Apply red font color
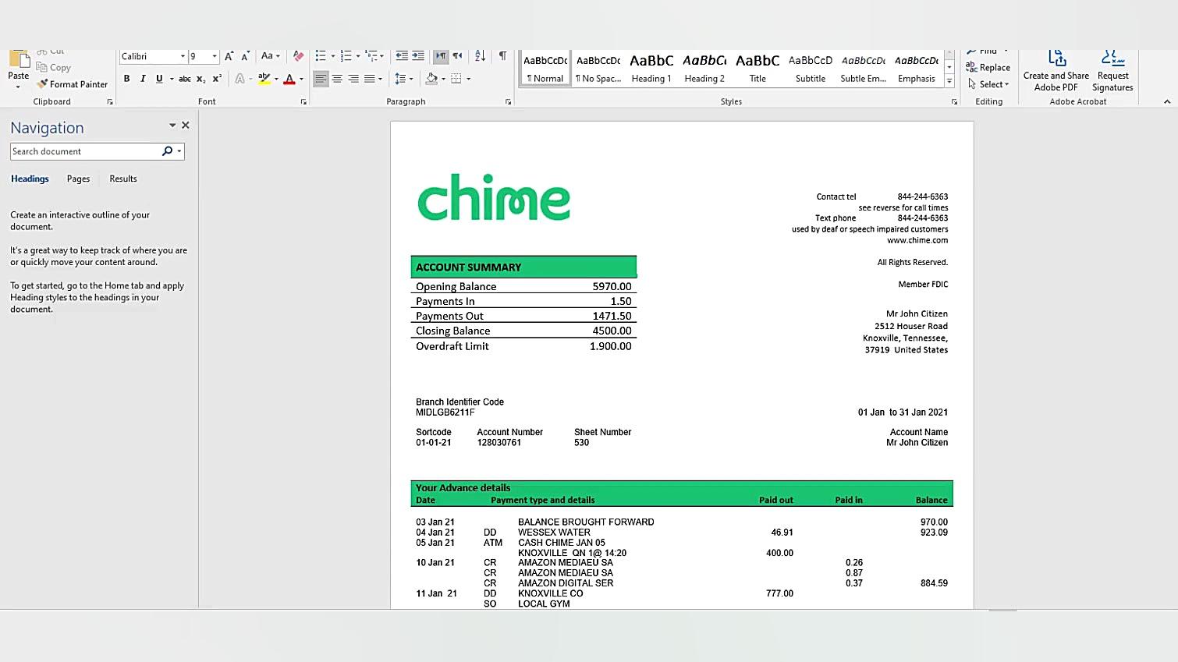 click(289, 79)
